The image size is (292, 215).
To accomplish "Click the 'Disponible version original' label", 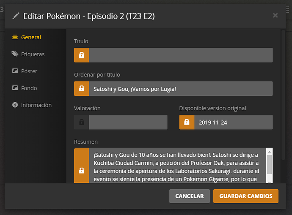I will 213,108.
